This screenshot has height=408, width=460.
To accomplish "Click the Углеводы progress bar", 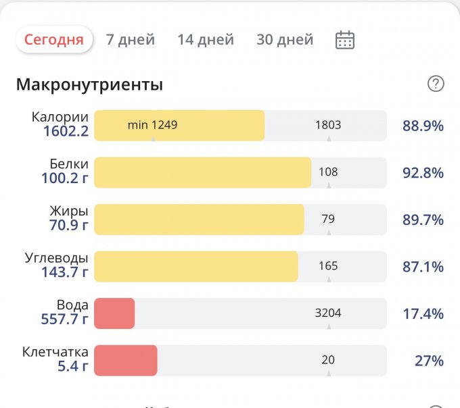I will point(240,267).
